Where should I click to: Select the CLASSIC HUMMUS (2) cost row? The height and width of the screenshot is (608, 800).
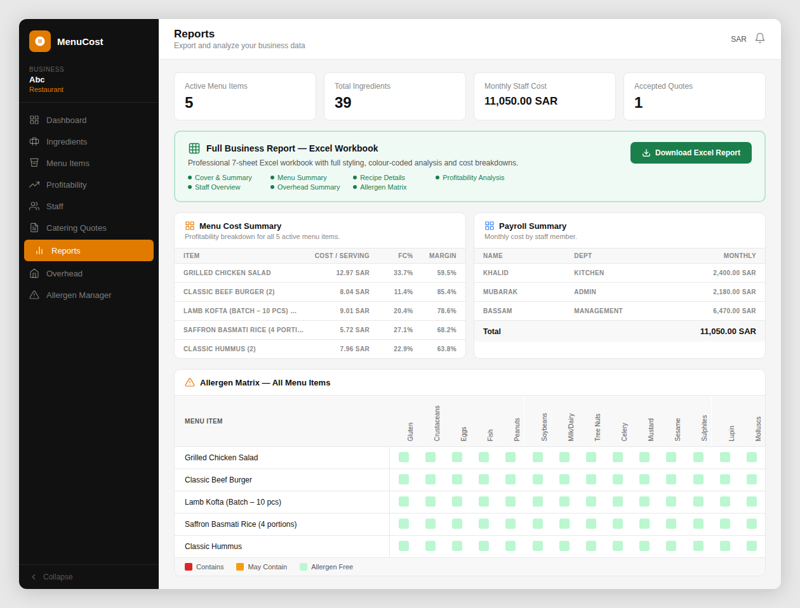[x=320, y=349]
